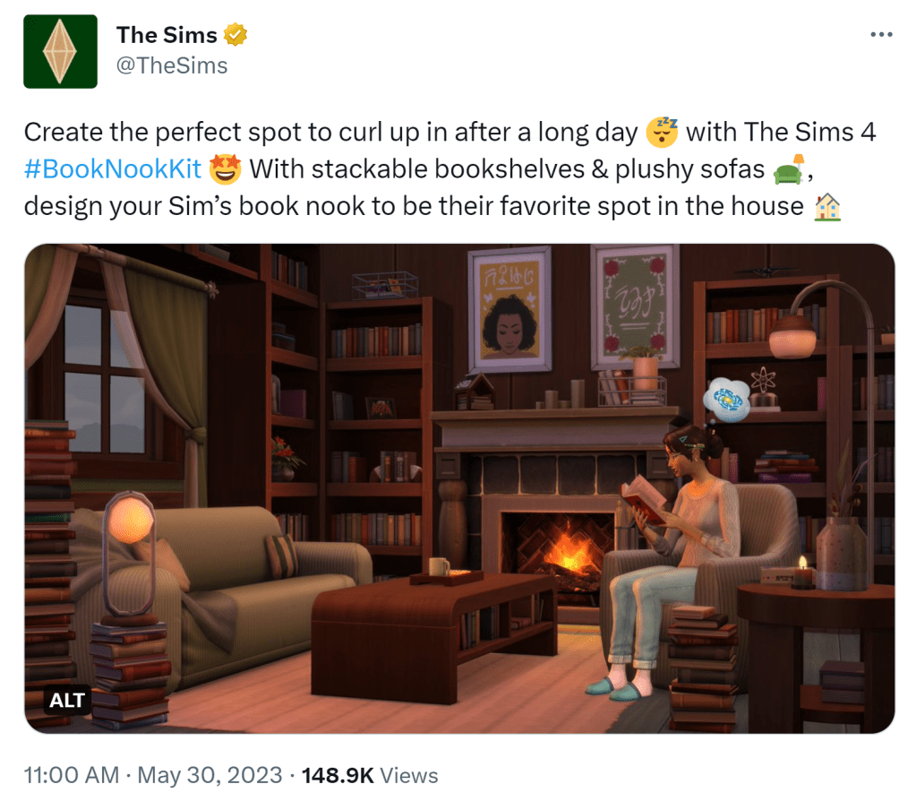Click the 148.9K Views count
The width and height of the screenshot is (916, 810).
point(370,776)
